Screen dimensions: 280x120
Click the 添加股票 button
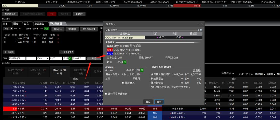tap(72, 29)
